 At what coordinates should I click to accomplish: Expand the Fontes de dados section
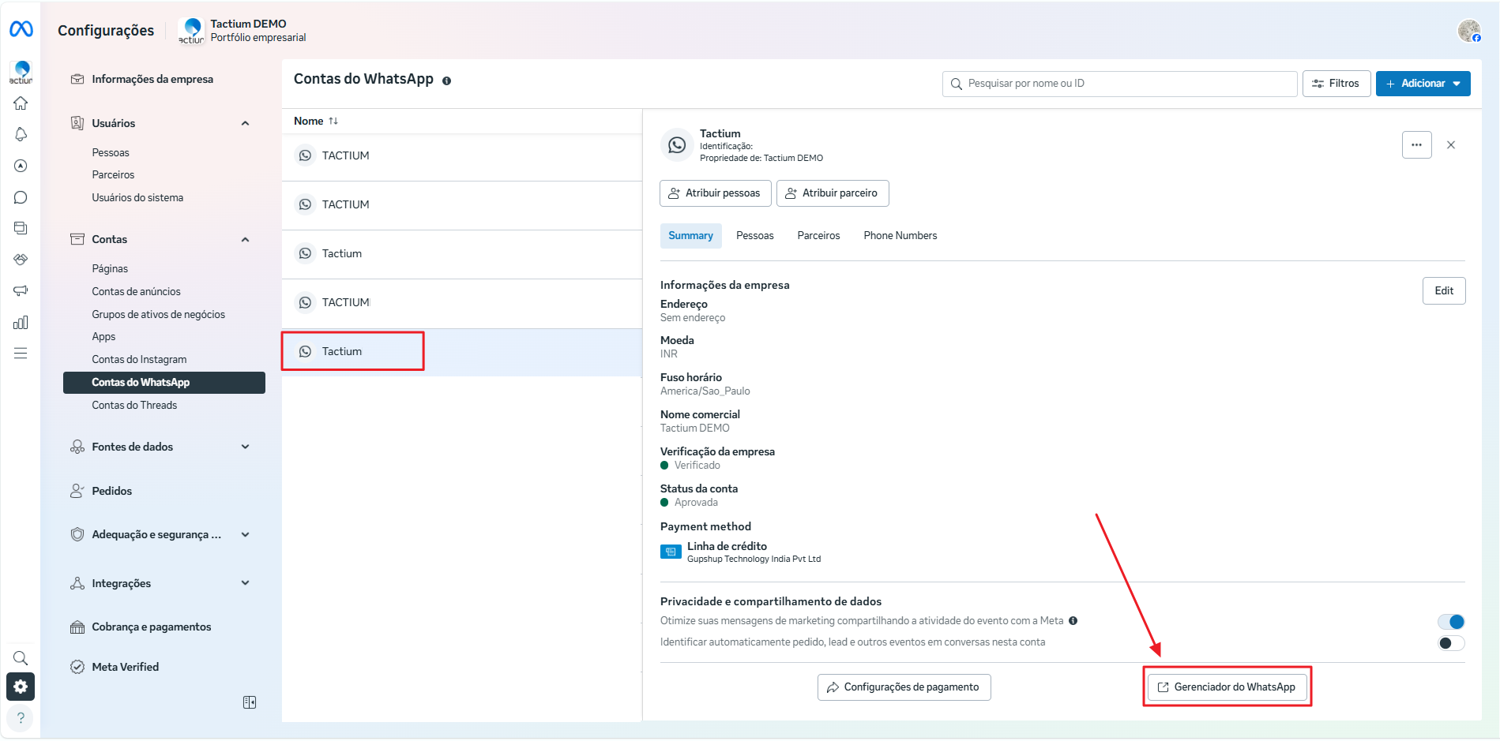point(245,447)
